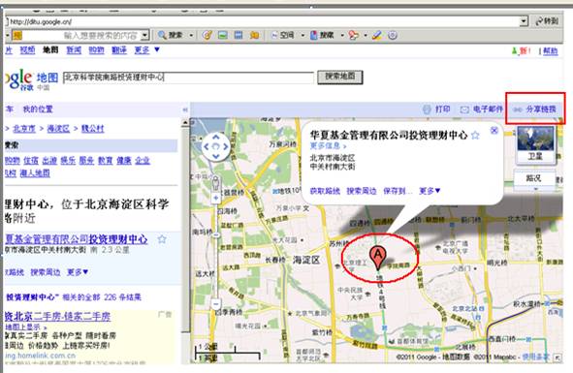
Task: Open the address bar history dropdown
Action: pyautogui.click(x=524, y=21)
